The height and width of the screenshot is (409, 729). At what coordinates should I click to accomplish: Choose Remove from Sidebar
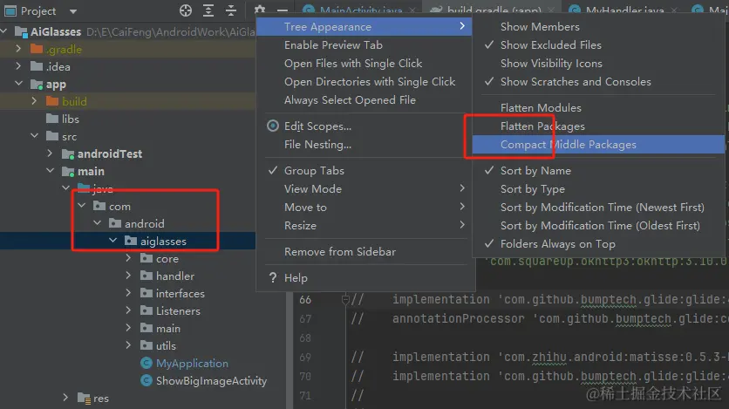(x=340, y=252)
